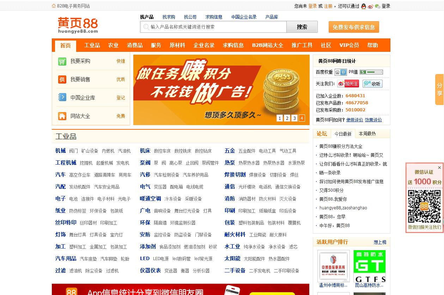Open the 二手设备 category link

point(235,270)
